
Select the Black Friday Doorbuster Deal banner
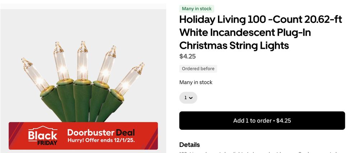(x=83, y=136)
